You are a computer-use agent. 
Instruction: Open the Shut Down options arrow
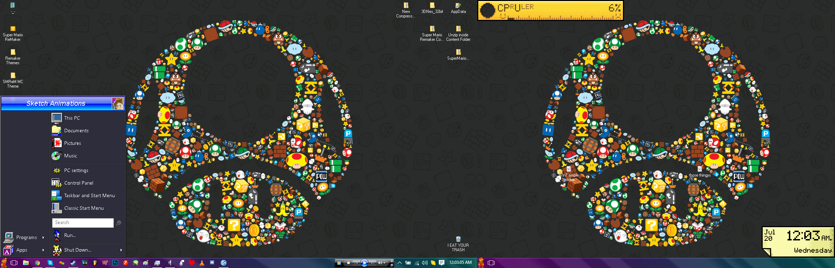(x=121, y=250)
